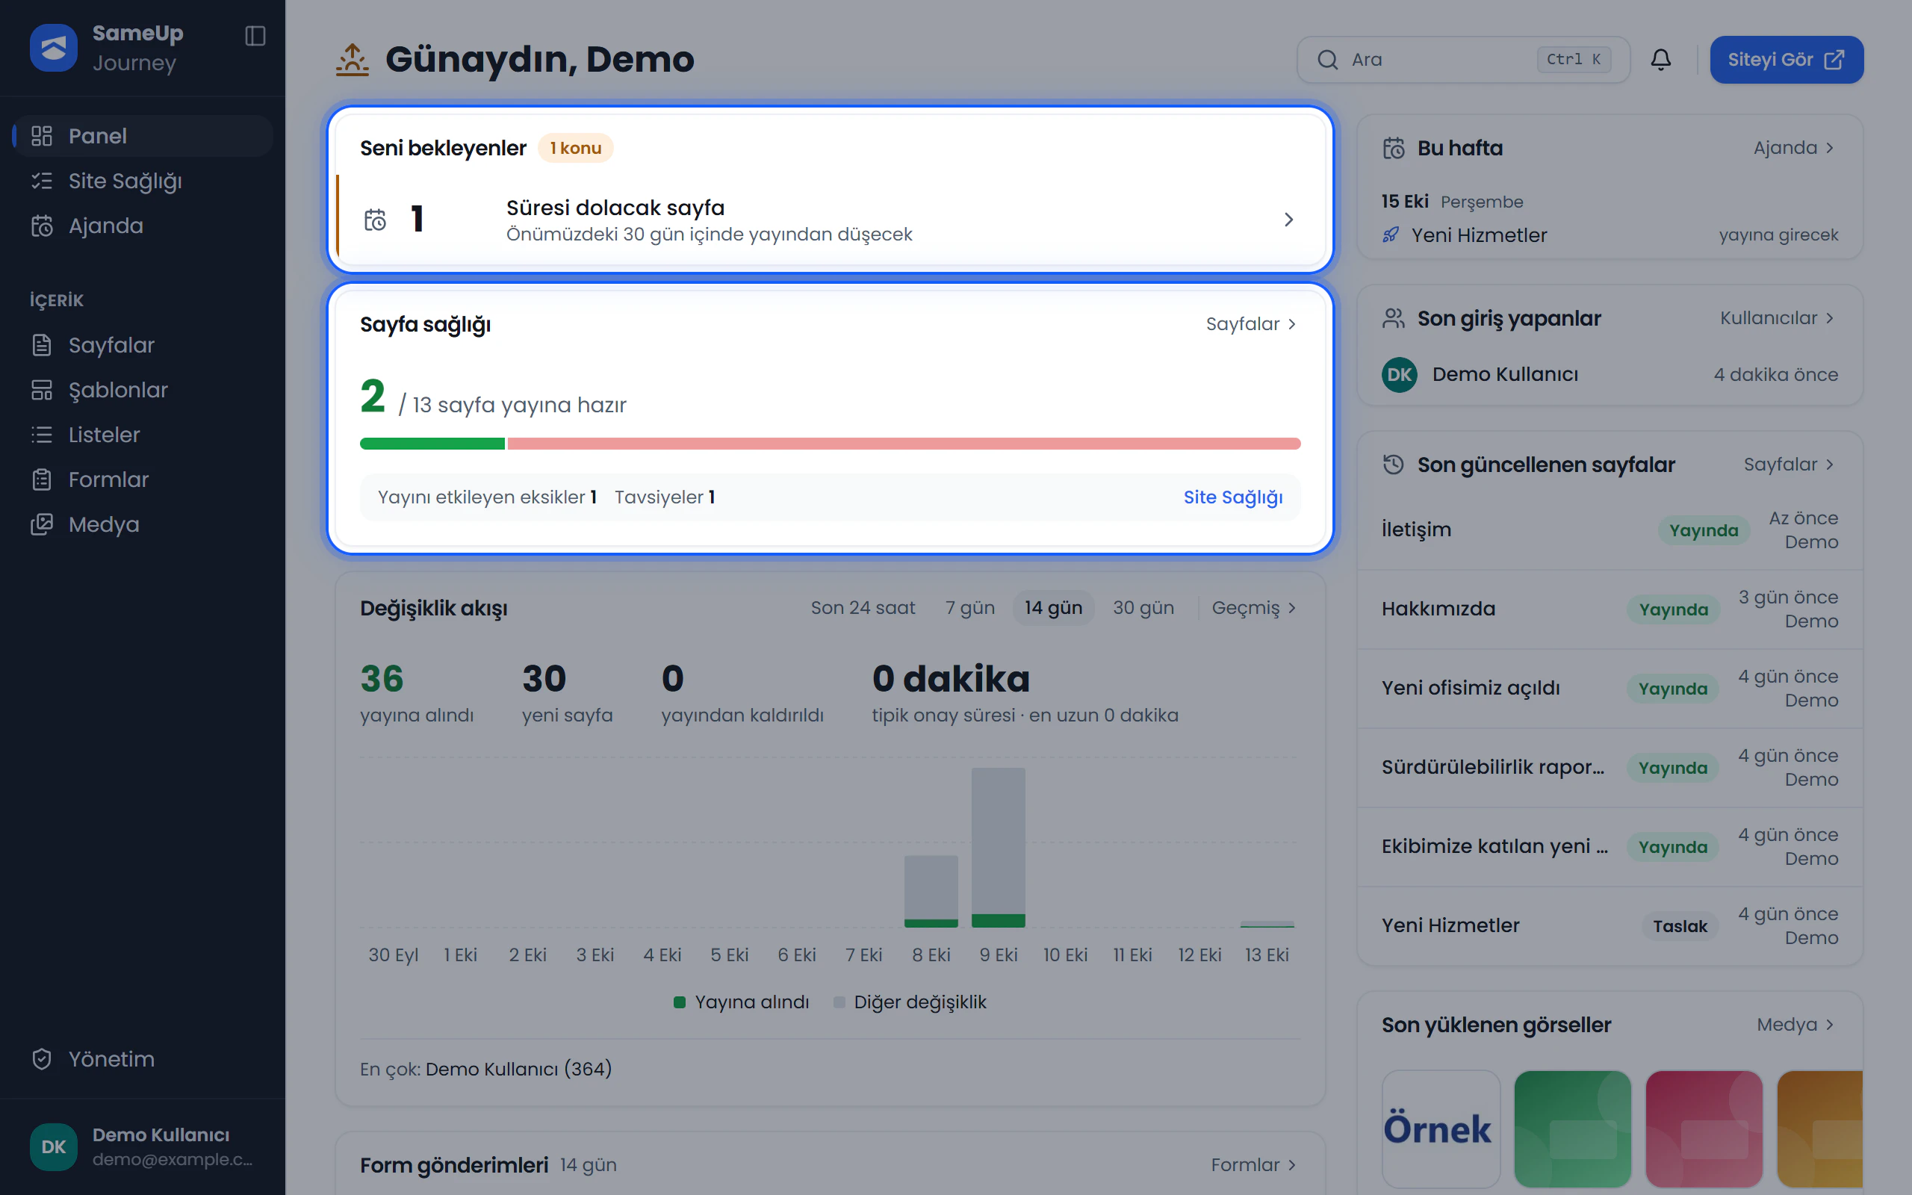Open the Yeni ofisimiz açıldı row

pyautogui.click(x=1610, y=689)
